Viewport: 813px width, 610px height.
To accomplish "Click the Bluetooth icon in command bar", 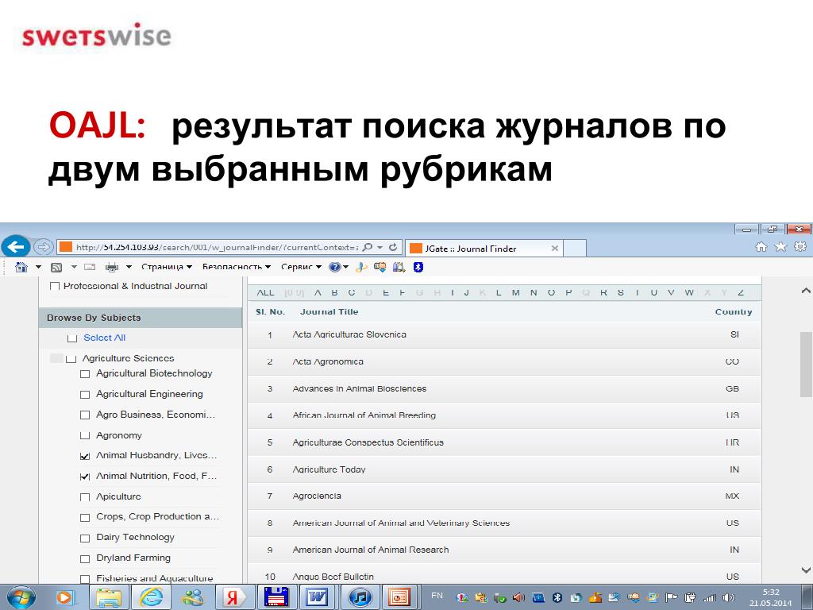I will coord(418,267).
